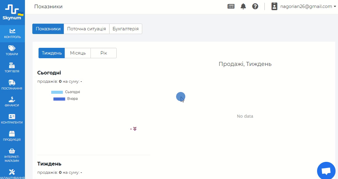Open notifications bell icon
338x179 pixels.
click(x=243, y=6)
